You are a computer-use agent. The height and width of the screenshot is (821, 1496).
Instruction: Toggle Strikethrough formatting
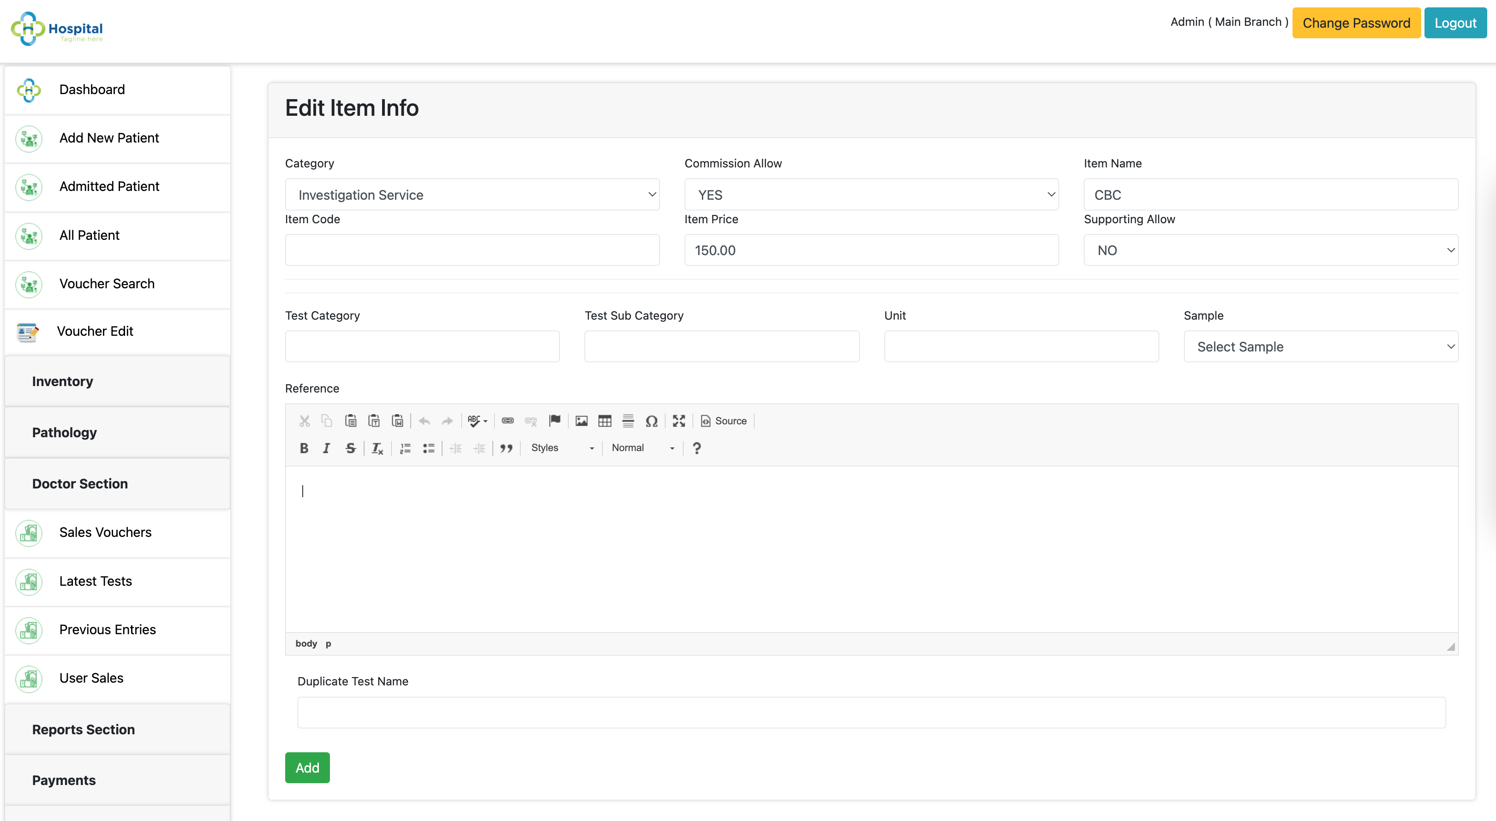coord(350,448)
